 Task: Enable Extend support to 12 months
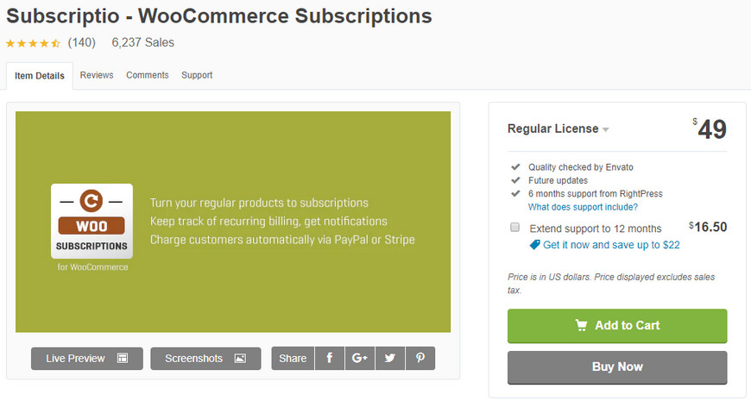pyautogui.click(x=514, y=227)
